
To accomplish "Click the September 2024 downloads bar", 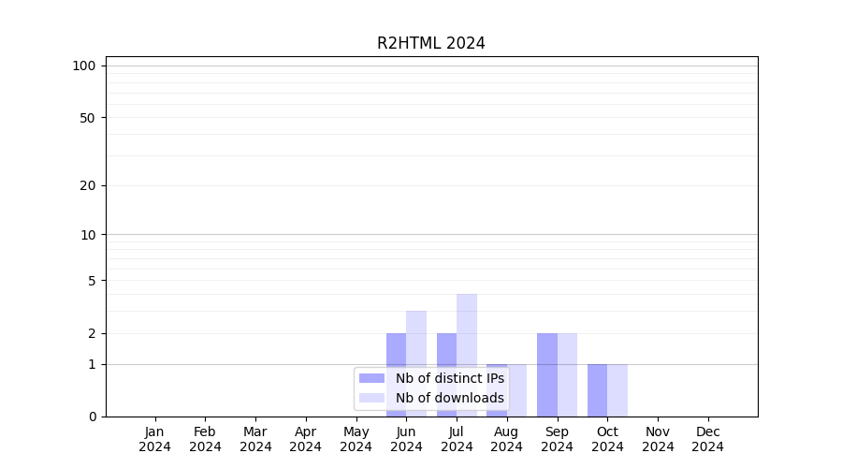I will (567, 374).
